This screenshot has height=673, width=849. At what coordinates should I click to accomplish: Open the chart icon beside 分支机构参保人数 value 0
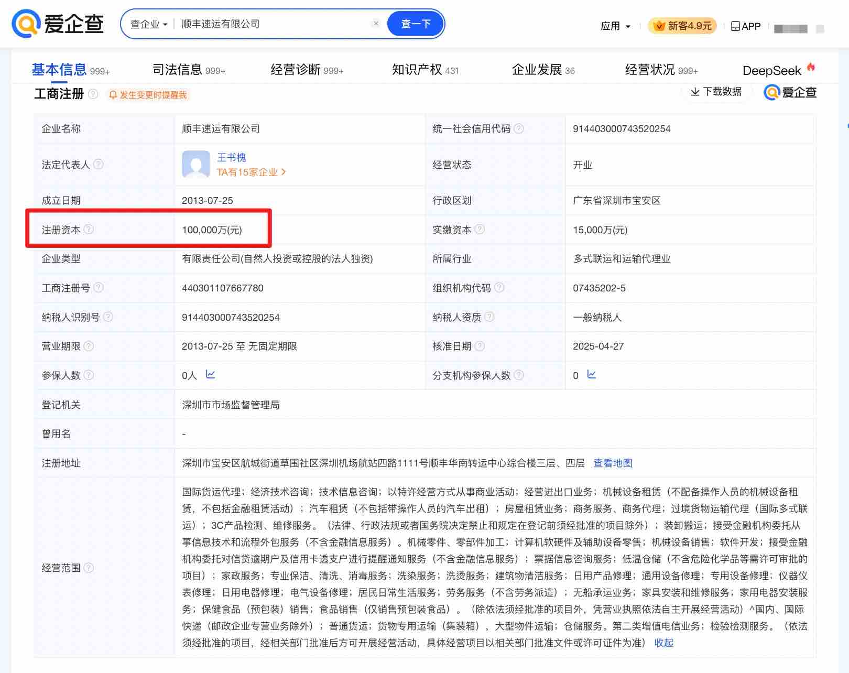(x=592, y=374)
